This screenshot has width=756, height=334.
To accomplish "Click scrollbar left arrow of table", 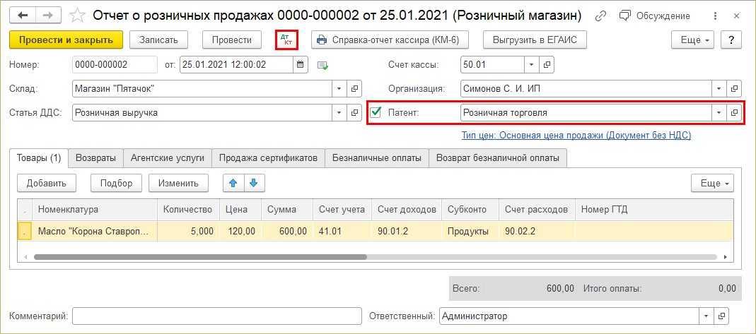I will point(25,257).
